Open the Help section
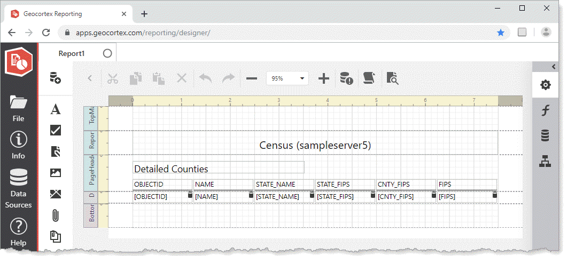This screenshot has height=256, width=567. pyautogui.click(x=19, y=232)
